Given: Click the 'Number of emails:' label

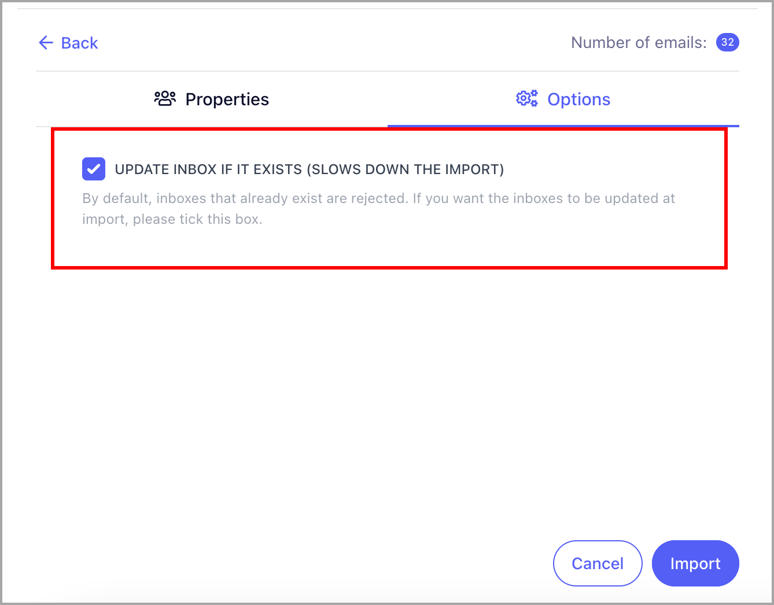Looking at the screenshot, I should click(x=639, y=43).
